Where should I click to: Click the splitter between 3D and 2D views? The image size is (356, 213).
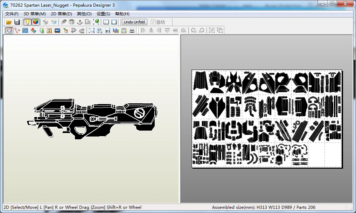(180, 119)
